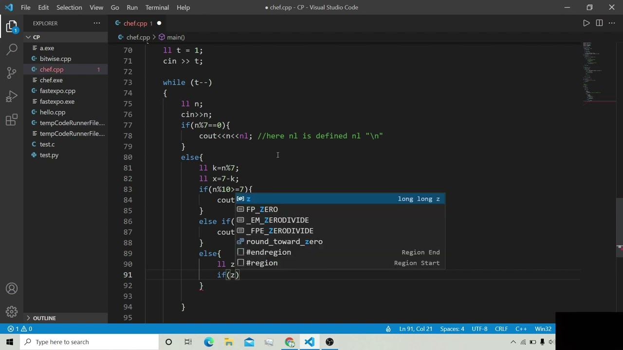
Task: Open hello.cpp in the Explorer
Action: (x=65, y=112)
